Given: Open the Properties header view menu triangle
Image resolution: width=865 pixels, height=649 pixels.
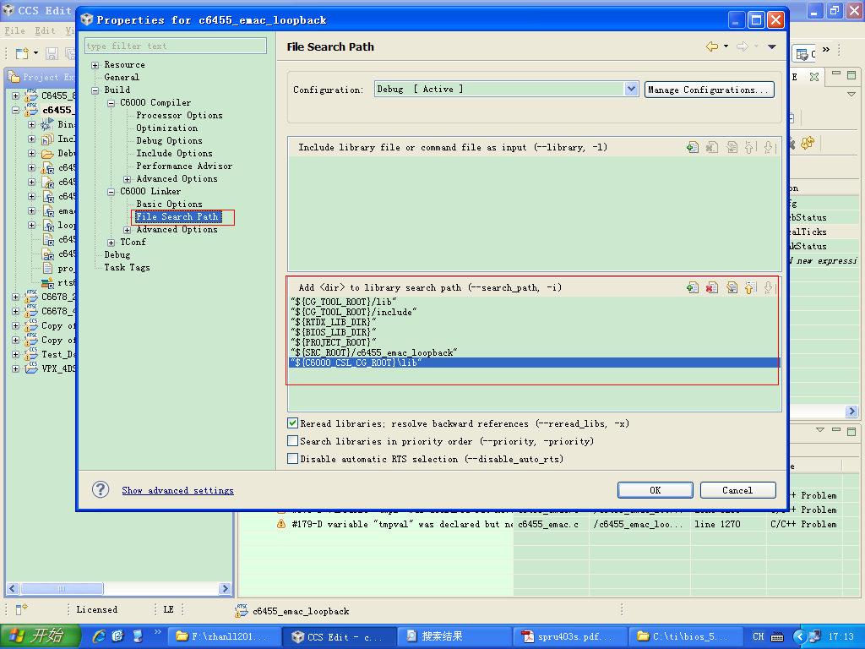Looking at the screenshot, I should (x=772, y=46).
